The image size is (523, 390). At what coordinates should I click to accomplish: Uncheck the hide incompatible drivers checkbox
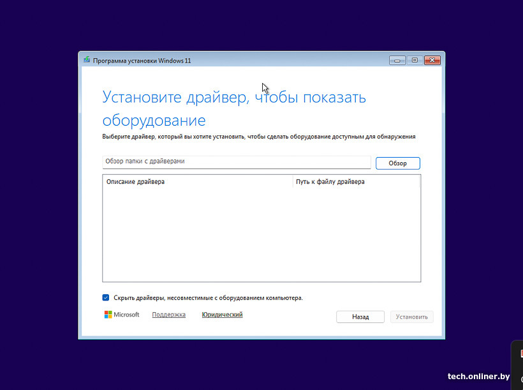click(x=106, y=297)
